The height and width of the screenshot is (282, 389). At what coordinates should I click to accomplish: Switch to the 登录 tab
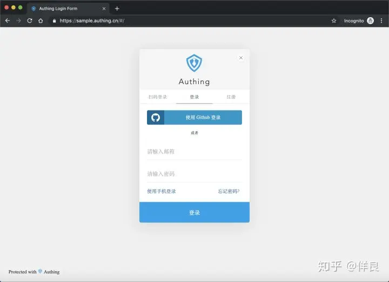pos(194,97)
